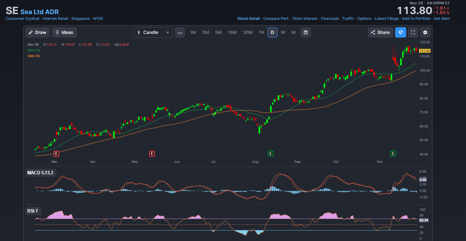Click the red earnings marker near March
The height and width of the screenshot is (241, 466).
click(56, 154)
